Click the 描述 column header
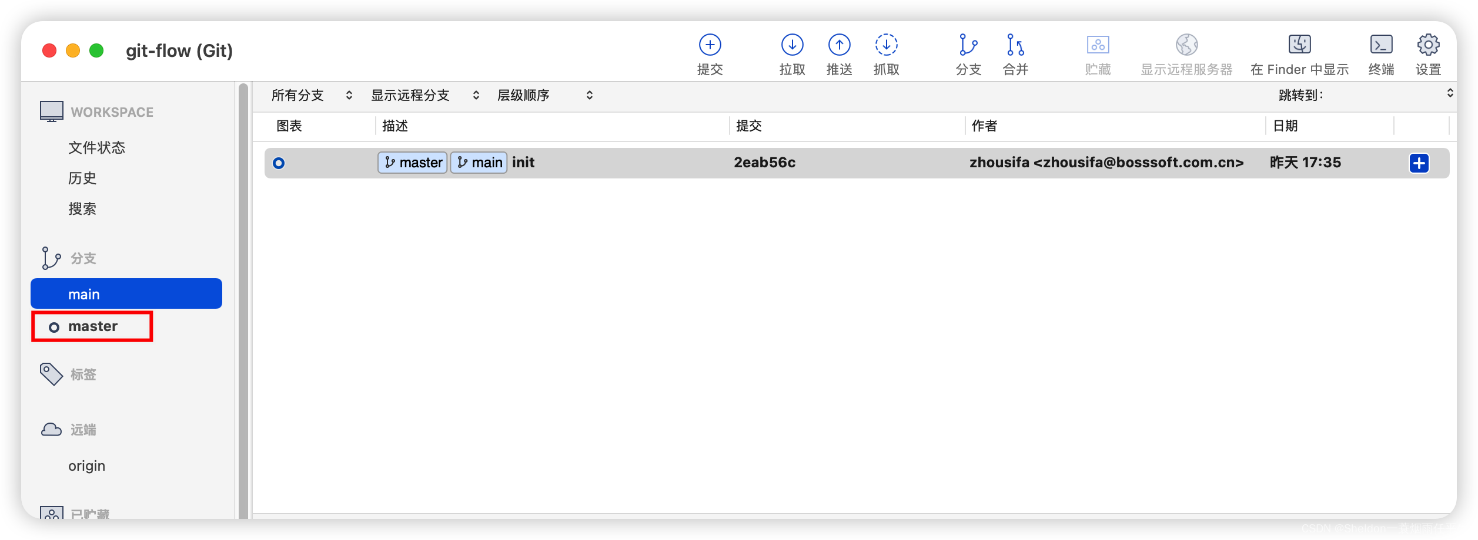Viewport: 1478px width, 540px height. 395,126
